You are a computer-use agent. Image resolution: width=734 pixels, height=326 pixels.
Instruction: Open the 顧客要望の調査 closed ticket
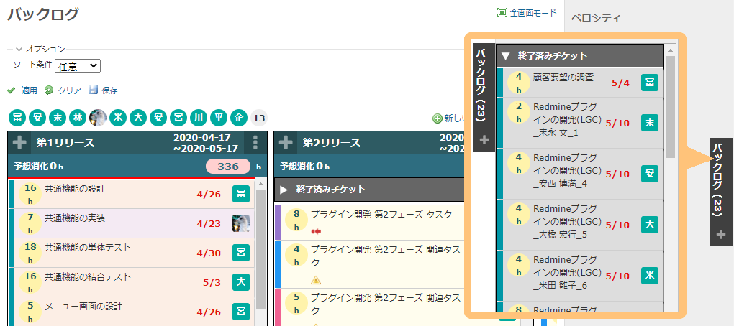tap(563, 78)
